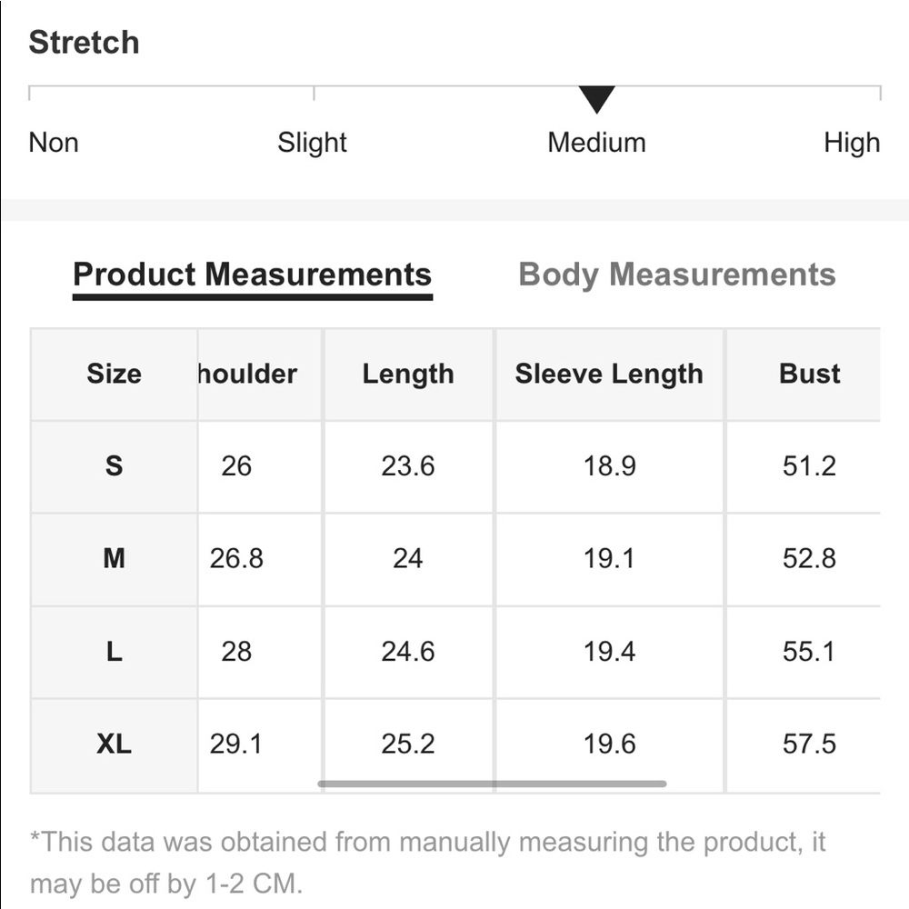This screenshot has width=909, height=909.
Task: Click the black triangle stretch indicator
Action: [x=596, y=99]
